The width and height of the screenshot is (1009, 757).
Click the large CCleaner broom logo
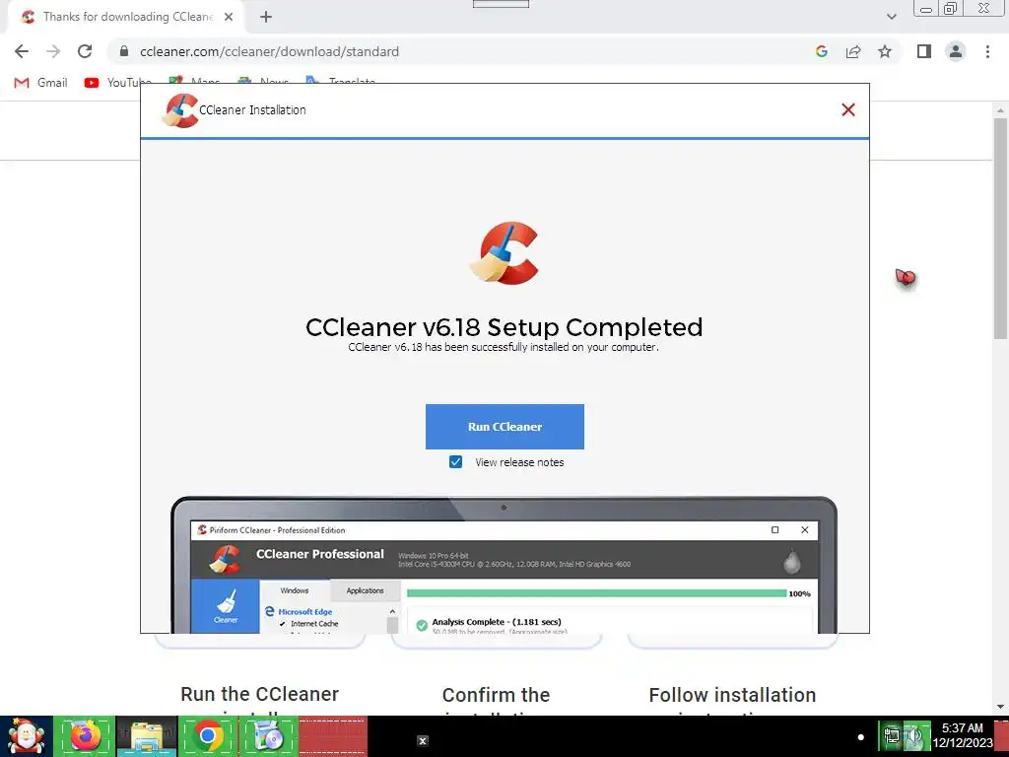click(x=504, y=253)
